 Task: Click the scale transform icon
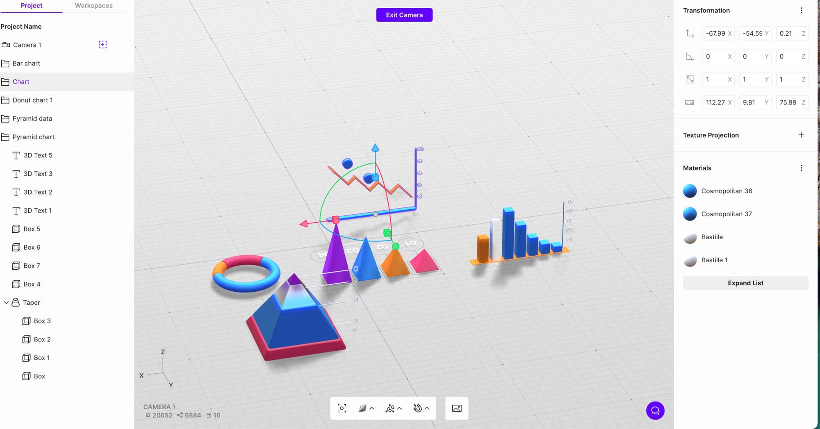click(690, 79)
